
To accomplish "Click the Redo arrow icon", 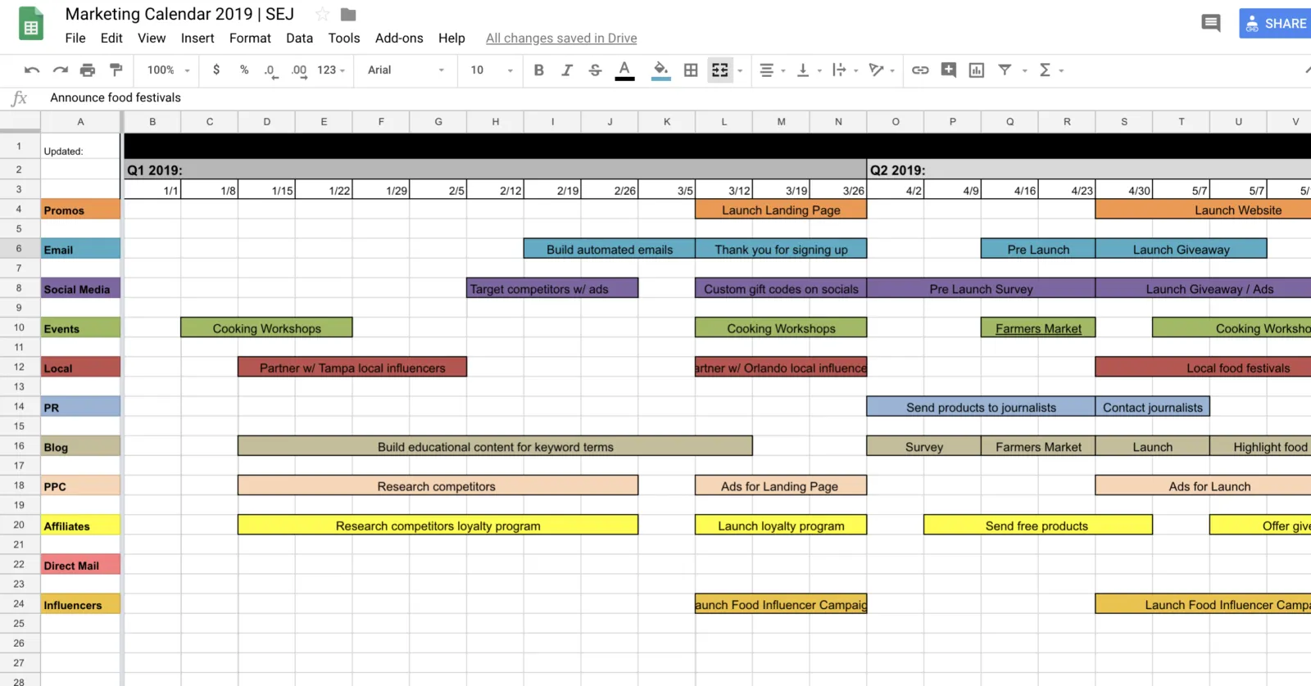I will click(x=60, y=70).
